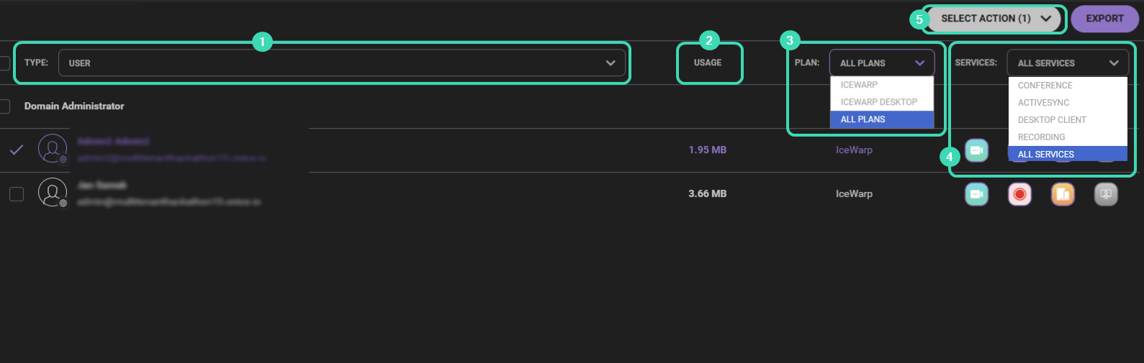Click the purple user avatar in the 1.95 MB row

click(53, 149)
